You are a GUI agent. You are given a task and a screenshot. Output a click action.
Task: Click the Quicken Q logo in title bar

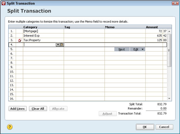pos(3,3)
